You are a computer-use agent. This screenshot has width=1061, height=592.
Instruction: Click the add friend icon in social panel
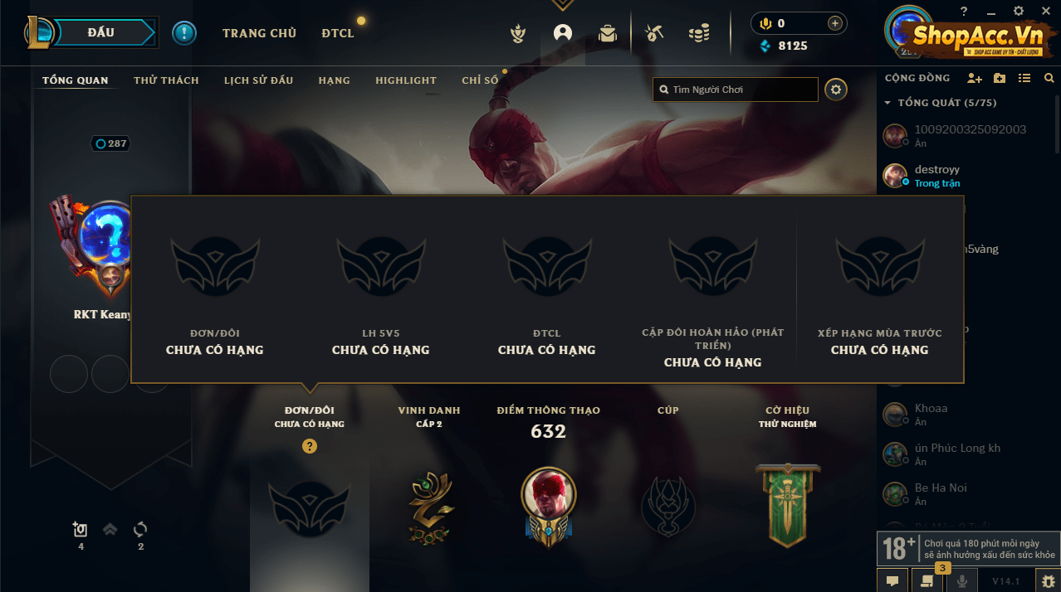click(x=975, y=78)
